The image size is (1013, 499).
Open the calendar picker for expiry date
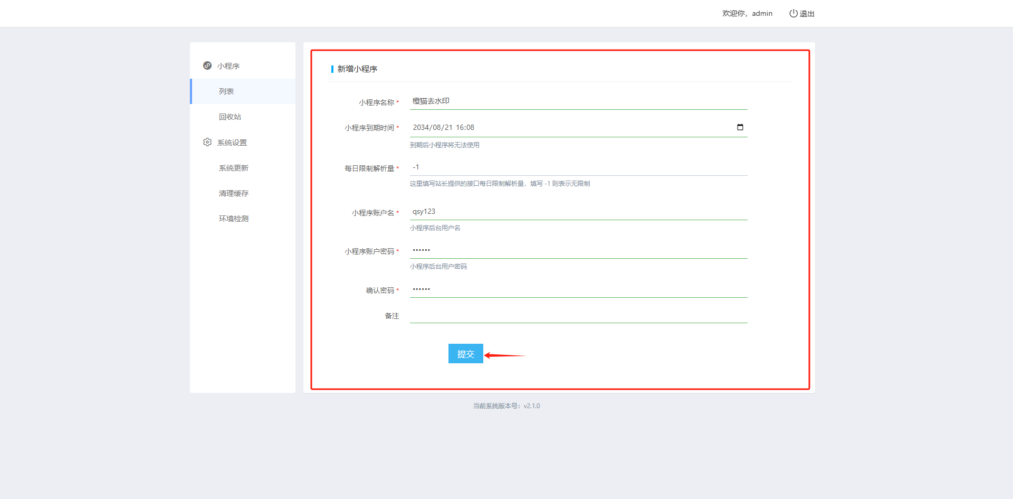740,127
